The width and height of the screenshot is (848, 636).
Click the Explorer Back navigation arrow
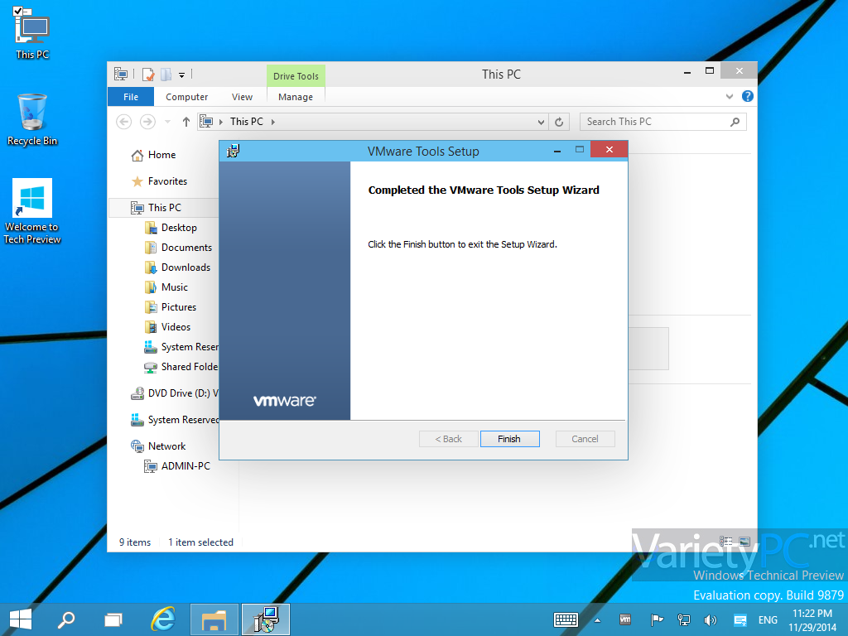[124, 122]
